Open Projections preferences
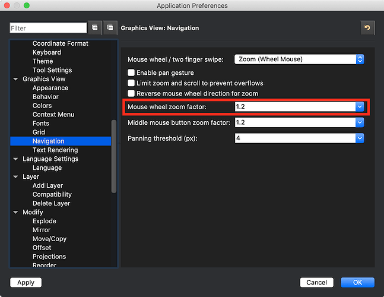This screenshot has width=384, height=297. click(49, 257)
